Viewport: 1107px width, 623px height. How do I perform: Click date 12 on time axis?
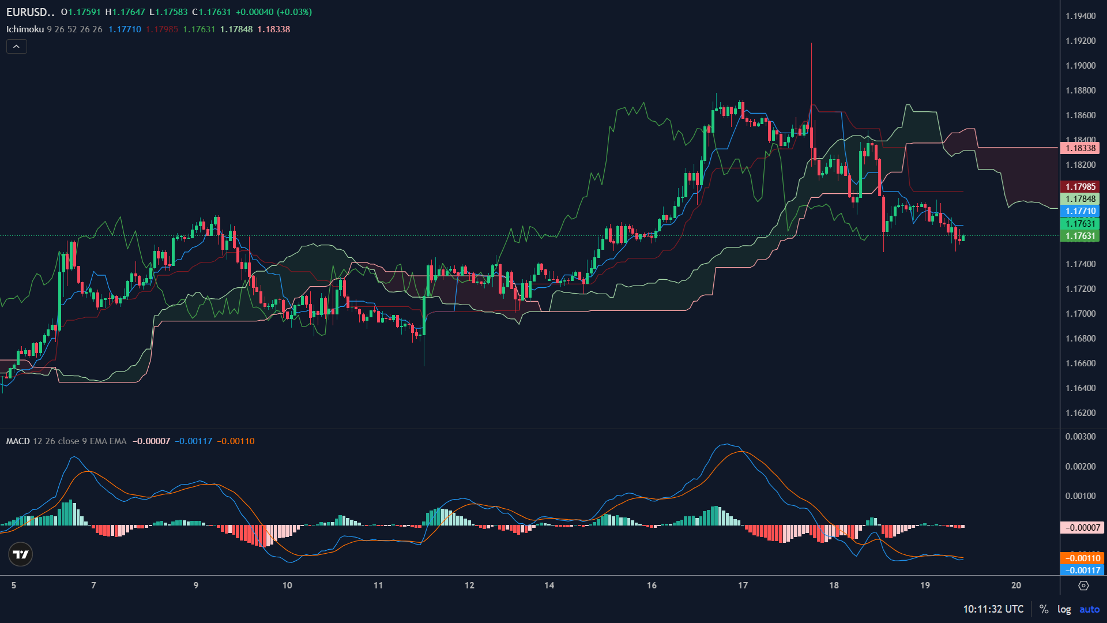click(x=469, y=586)
